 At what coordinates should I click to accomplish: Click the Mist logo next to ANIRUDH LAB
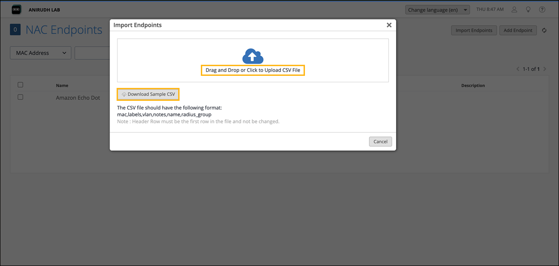17,10
